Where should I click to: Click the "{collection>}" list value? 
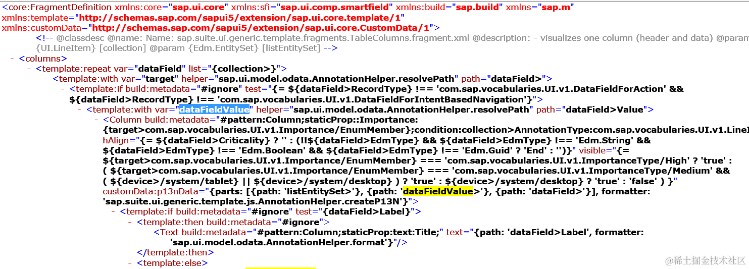(x=244, y=69)
